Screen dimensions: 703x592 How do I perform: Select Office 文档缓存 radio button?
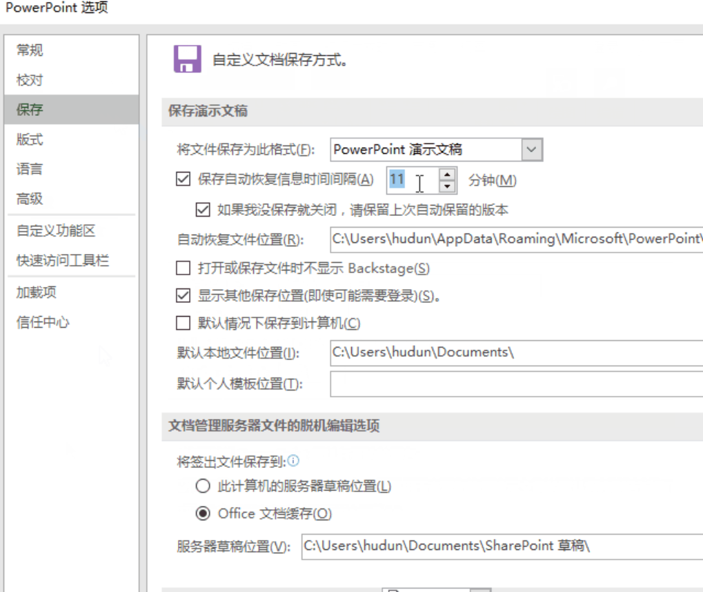(x=203, y=513)
